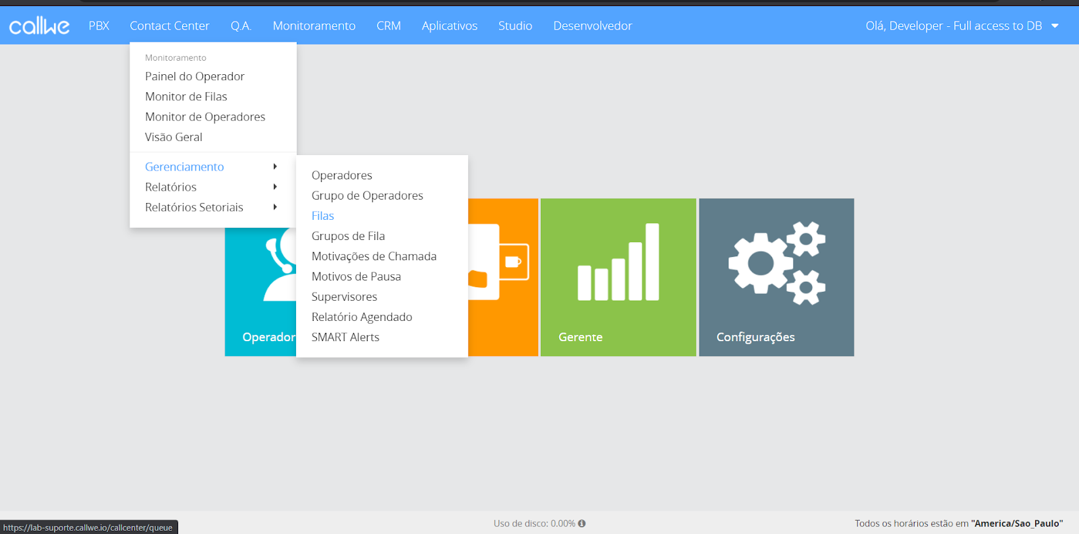Open the Gerente bar chart tile
This screenshot has width=1079, height=534.
click(x=618, y=276)
